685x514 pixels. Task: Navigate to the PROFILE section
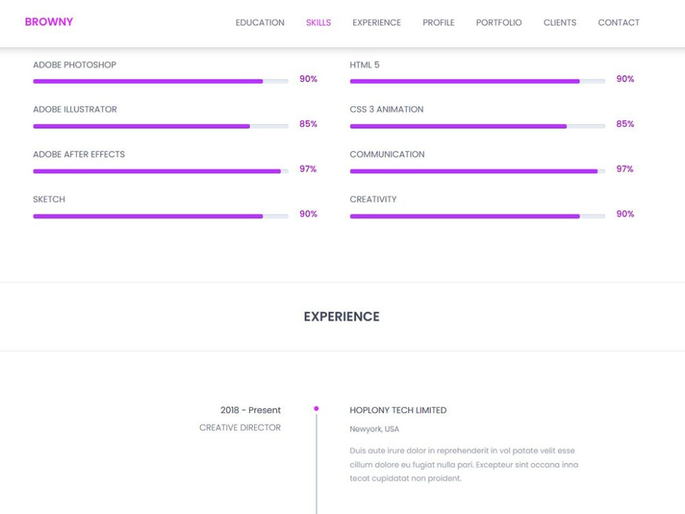438,23
